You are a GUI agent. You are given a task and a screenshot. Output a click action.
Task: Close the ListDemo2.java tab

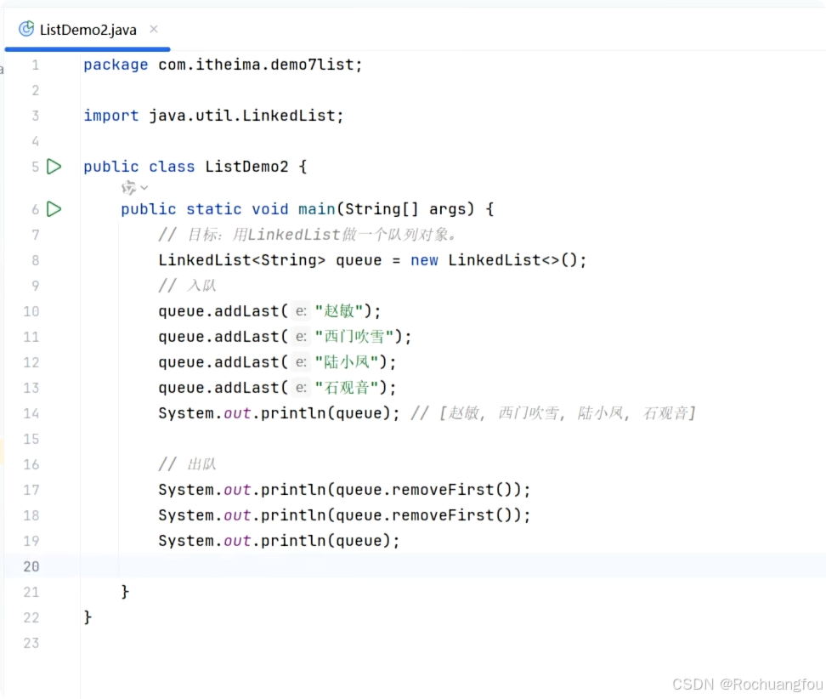click(x=154, y=28)
